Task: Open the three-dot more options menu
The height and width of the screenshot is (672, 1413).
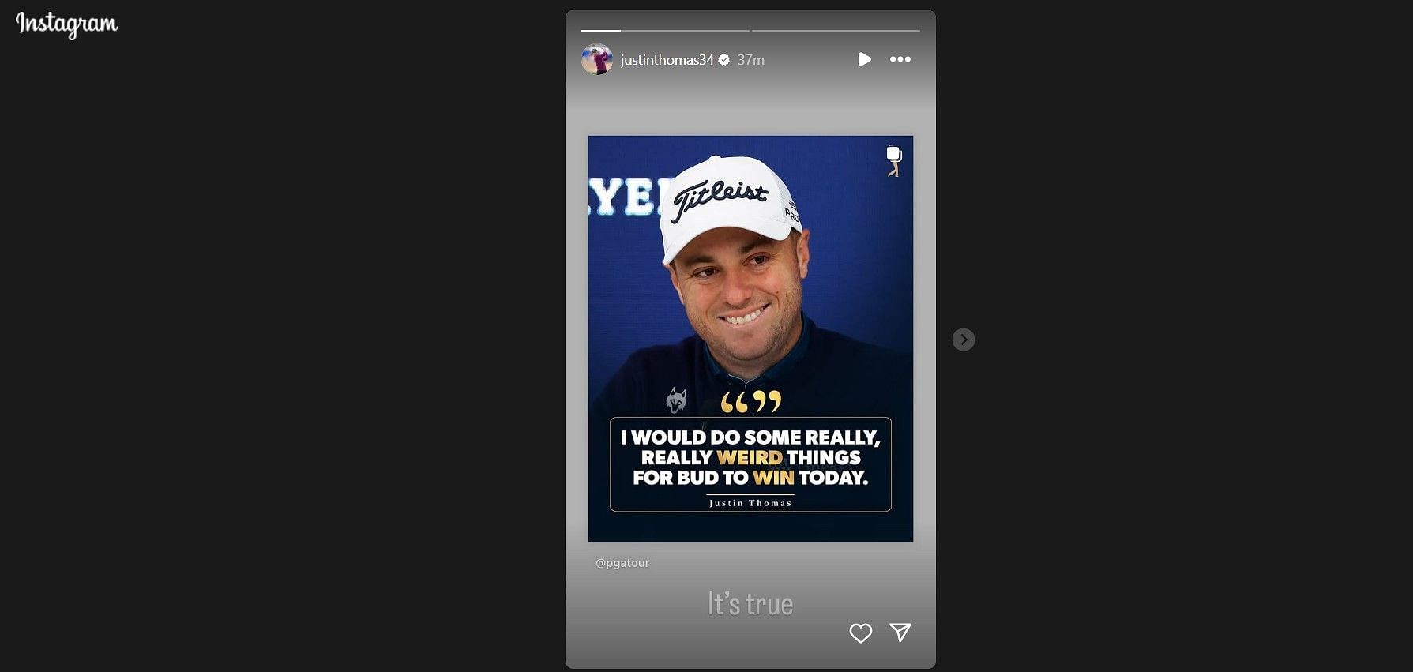Action: coord(900,59)
